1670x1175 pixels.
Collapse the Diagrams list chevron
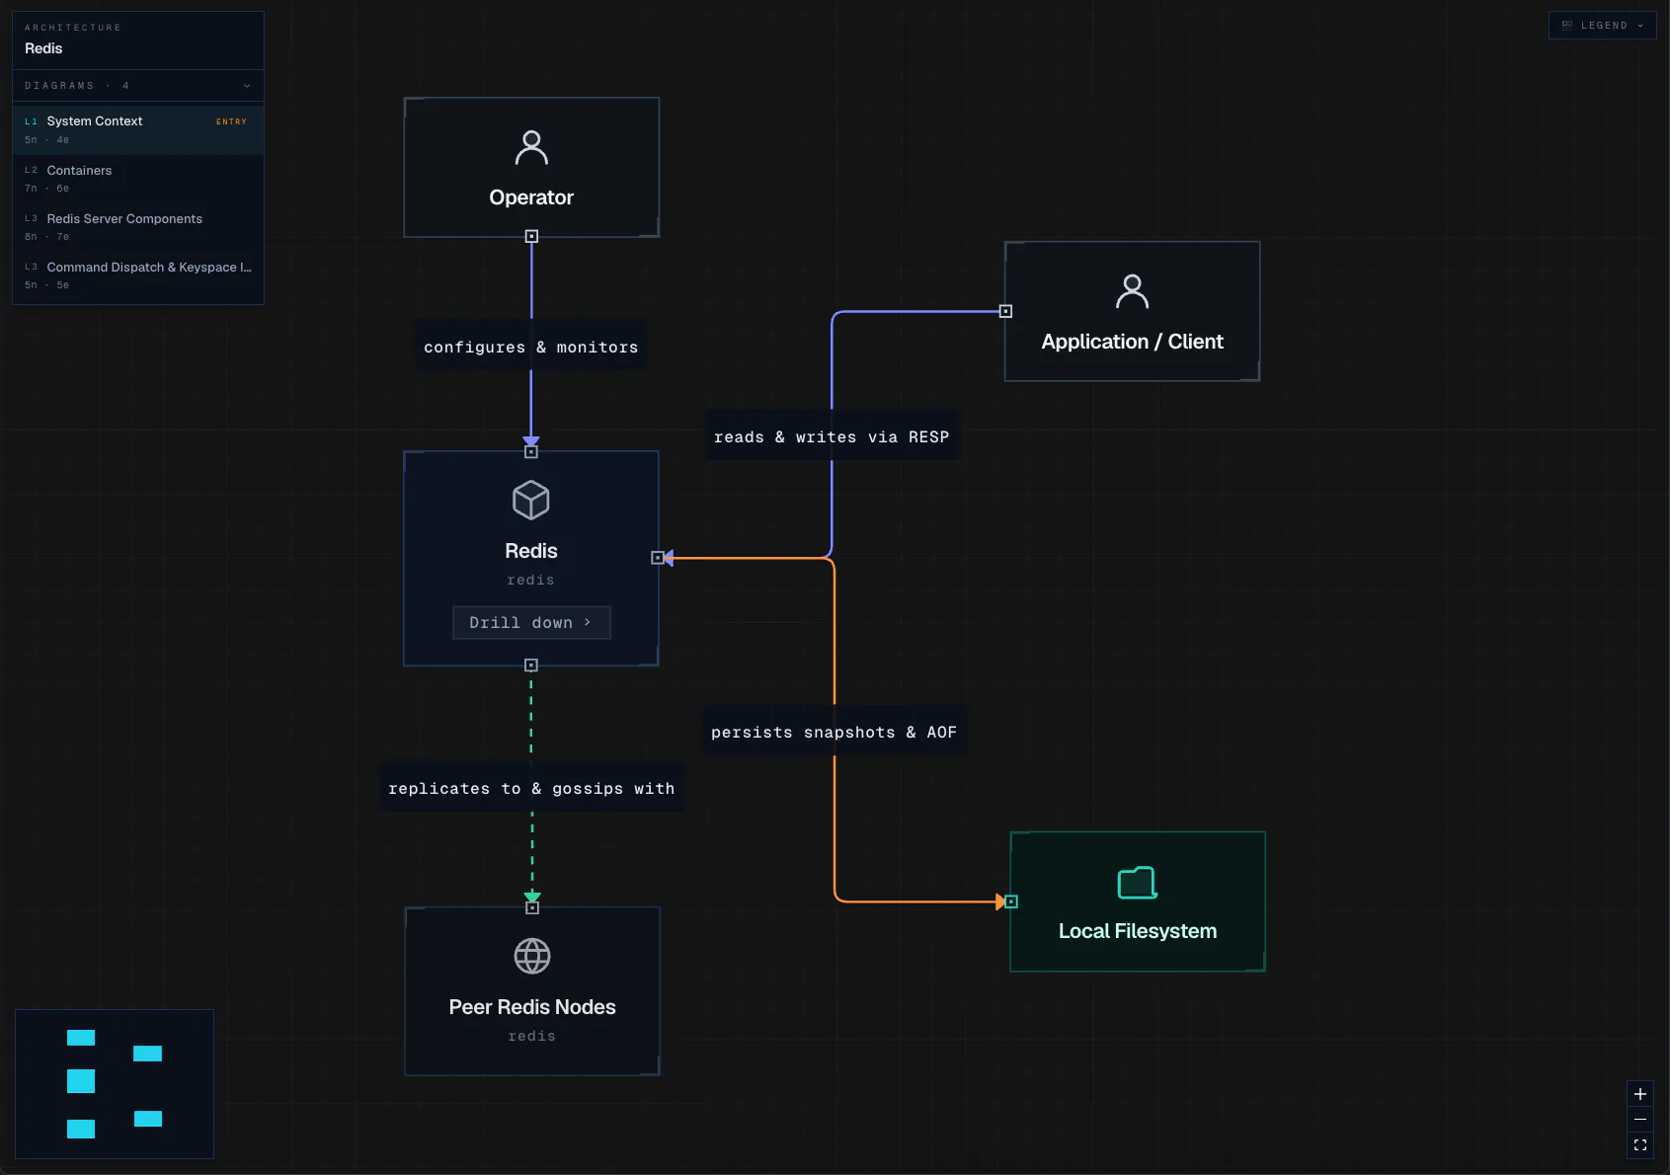(247, 86)
